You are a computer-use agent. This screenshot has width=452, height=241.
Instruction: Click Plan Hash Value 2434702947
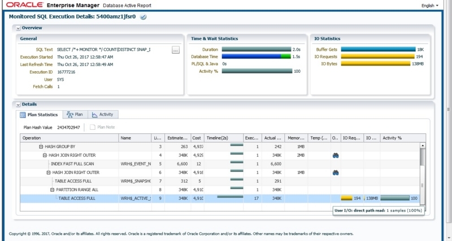(x=68, y=127)
